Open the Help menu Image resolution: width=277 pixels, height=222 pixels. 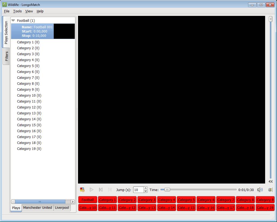point(40,11)
